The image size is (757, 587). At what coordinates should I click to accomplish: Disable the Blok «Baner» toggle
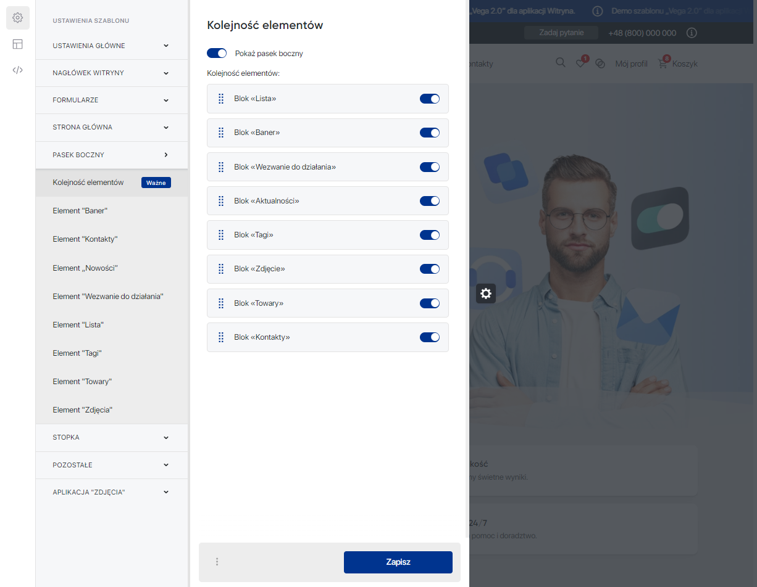click(429, 133)
